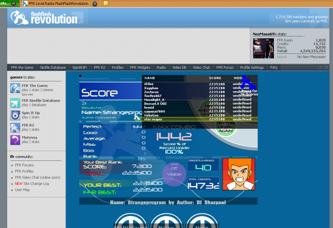Open the FFR Forums community link
The height and width of the screenshot is (228, 333).
[24, 165]
